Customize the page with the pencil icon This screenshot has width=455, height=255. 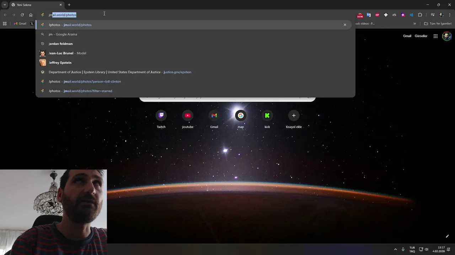[447, 236]
